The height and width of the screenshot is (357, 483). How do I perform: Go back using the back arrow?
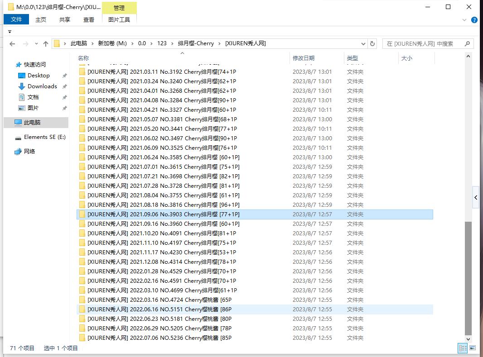pos(12,44)
